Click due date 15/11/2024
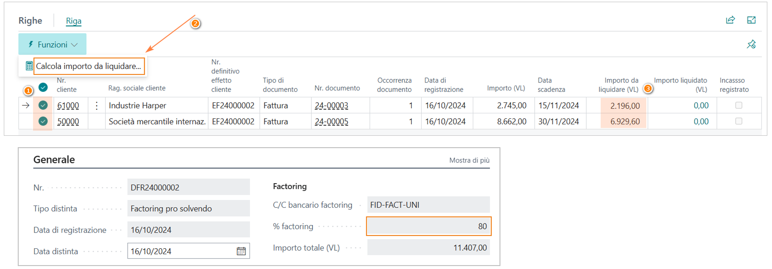 [558, 105]
